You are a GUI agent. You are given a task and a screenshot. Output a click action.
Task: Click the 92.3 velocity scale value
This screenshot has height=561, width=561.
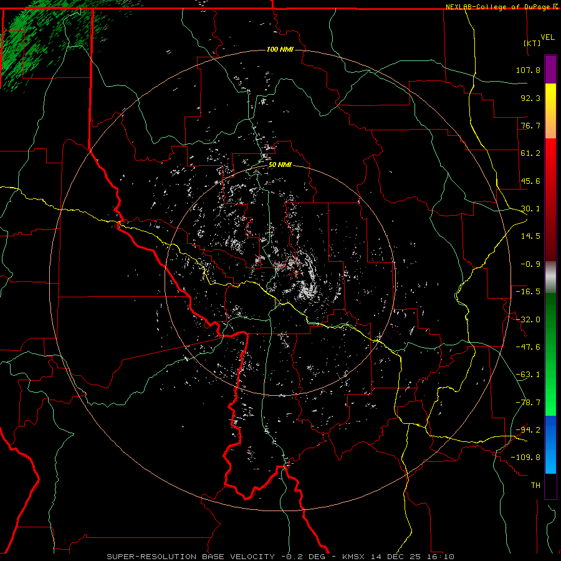point(530,98)
